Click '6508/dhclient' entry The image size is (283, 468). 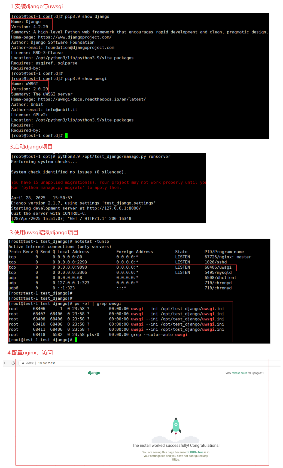220,278
